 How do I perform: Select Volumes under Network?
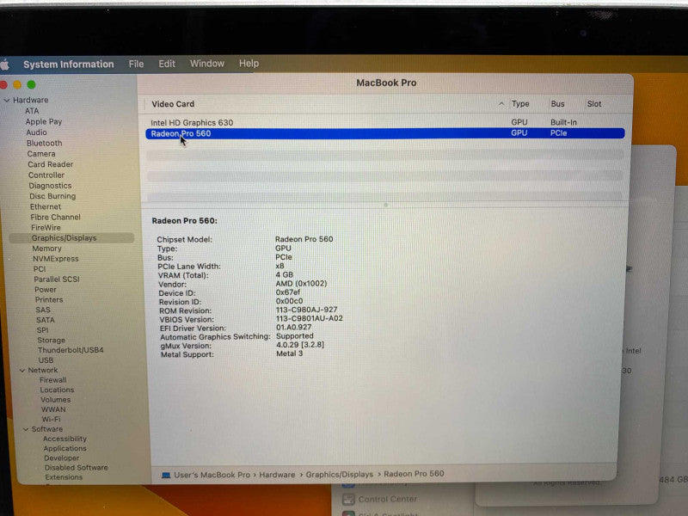coord(55,400)
